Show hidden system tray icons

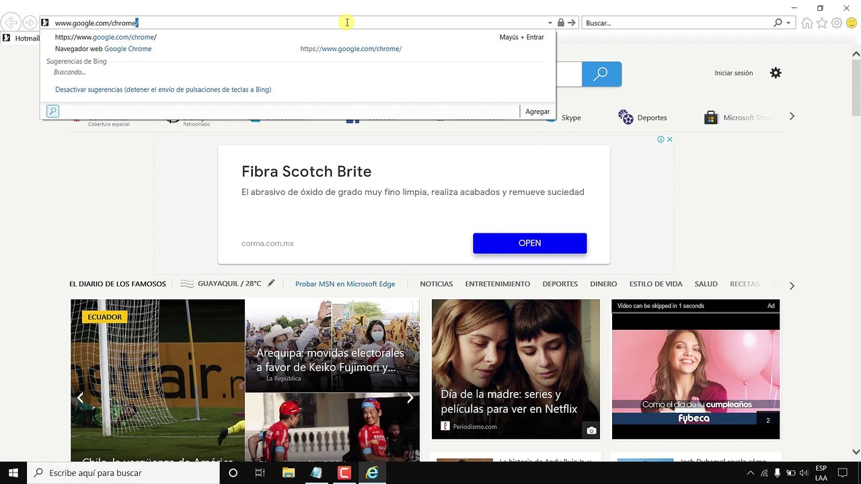751,473
